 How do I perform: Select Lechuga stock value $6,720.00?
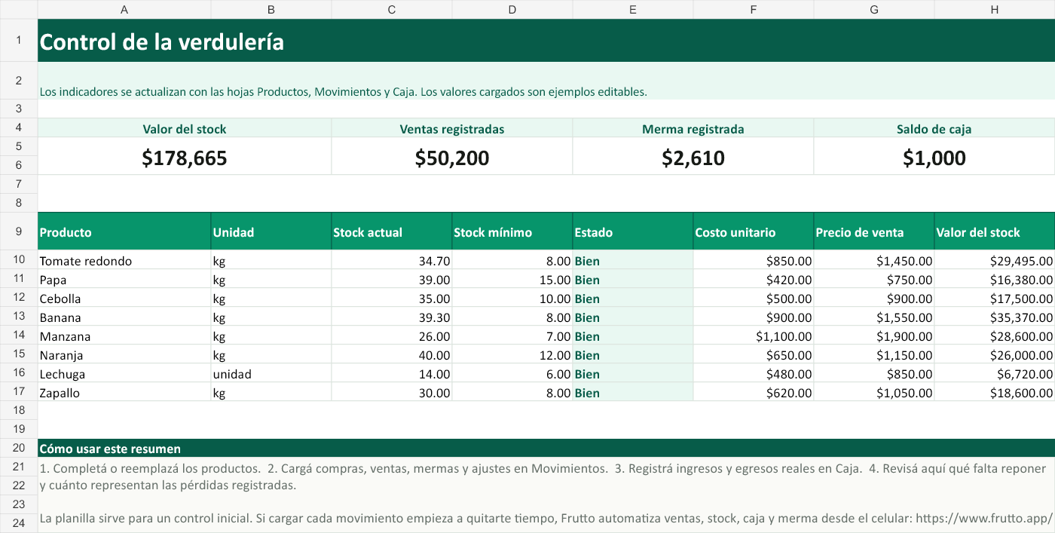point(995,373)
